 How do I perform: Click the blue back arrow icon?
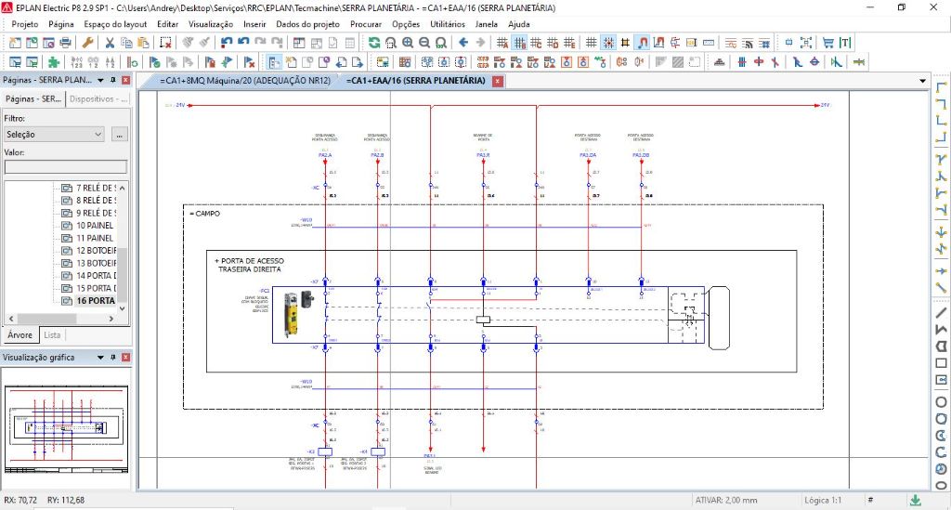coord(464,43)
